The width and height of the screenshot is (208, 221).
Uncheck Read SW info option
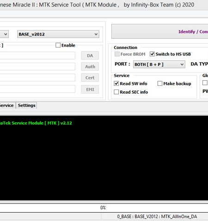tap(116, 84)
